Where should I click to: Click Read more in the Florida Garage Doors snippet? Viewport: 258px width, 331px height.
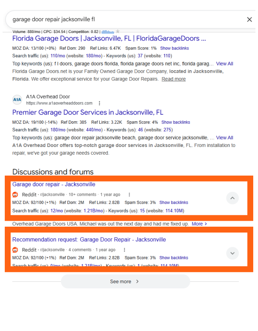pos(174,79)
